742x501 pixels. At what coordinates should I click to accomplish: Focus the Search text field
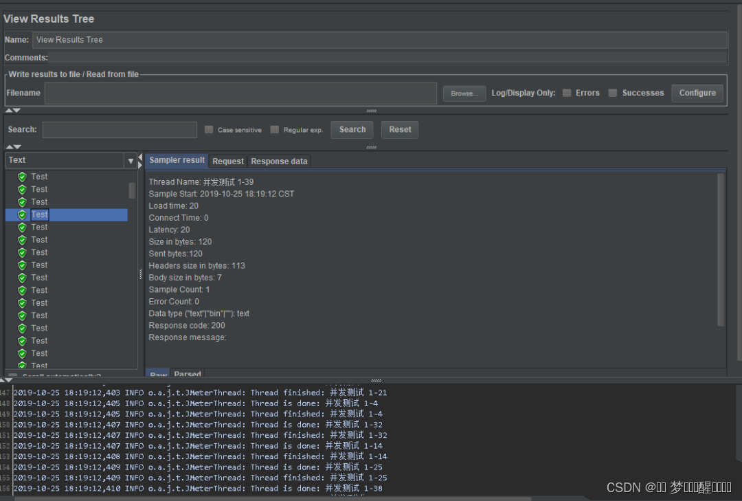(120, 130)
